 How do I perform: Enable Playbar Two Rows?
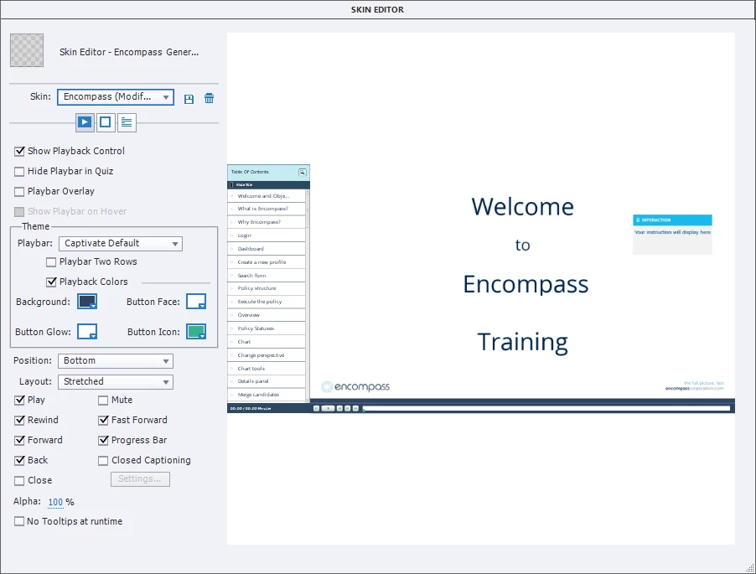[x=51, y=262]
